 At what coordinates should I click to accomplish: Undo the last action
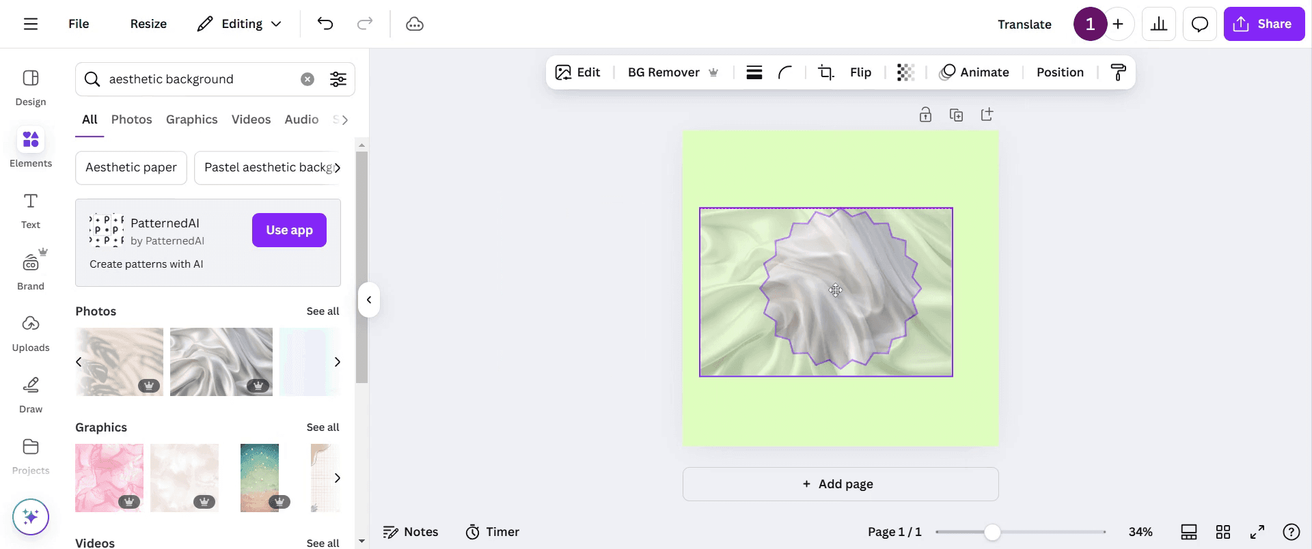(325, 24)
